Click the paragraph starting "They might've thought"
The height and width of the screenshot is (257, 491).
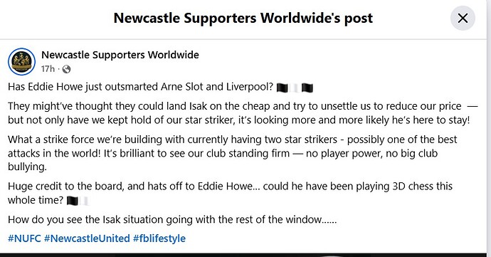click(243, 113)
